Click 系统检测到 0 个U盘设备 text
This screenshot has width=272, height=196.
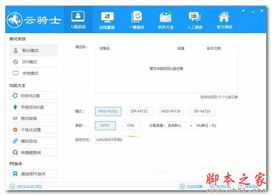[219, 97]
